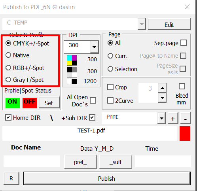Viewport: 197px width, 191px height.
Task: Click the TEST-1.pdf filename field
Action: point(89,133)
